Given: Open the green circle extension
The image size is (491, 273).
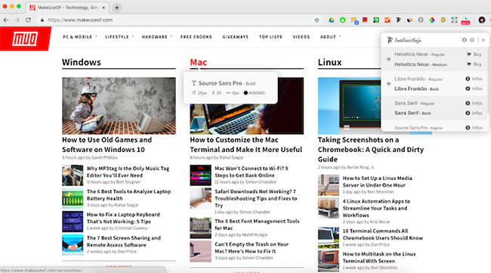Looking at the screenshot, I should pos(343,20).
